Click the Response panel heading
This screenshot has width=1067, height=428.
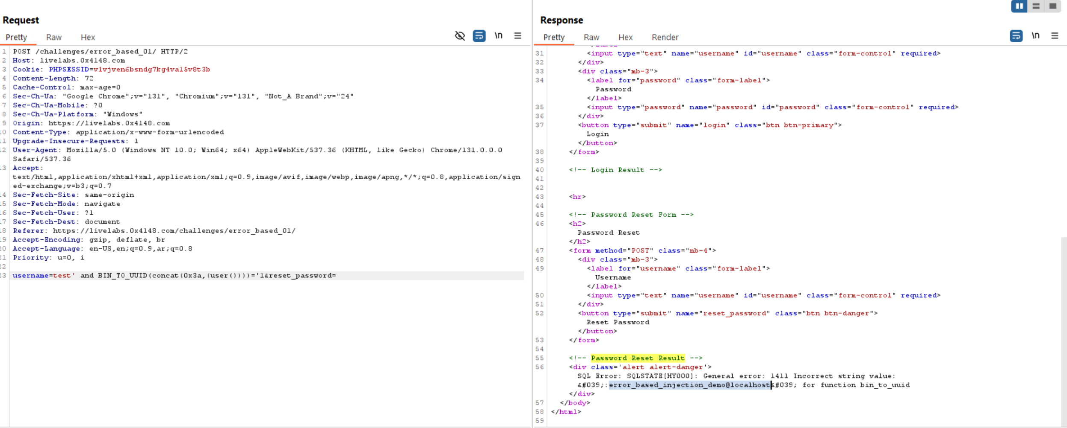(562, 20)
